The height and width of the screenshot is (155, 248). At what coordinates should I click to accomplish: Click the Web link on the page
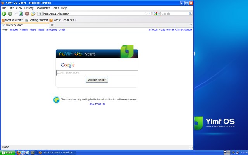click(x=5, y=29)
